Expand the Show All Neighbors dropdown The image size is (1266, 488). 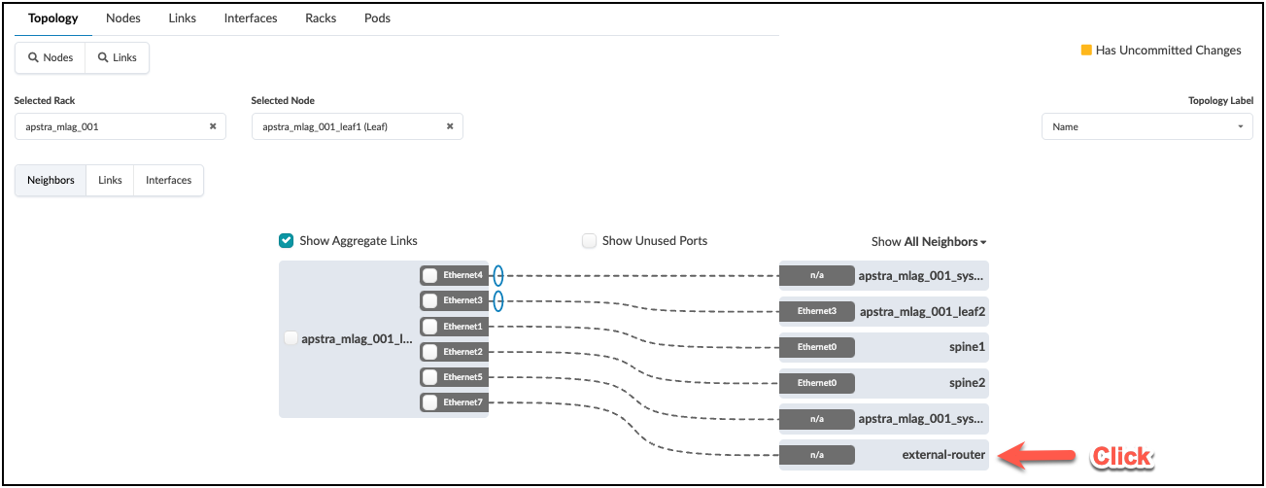(929, 241)
